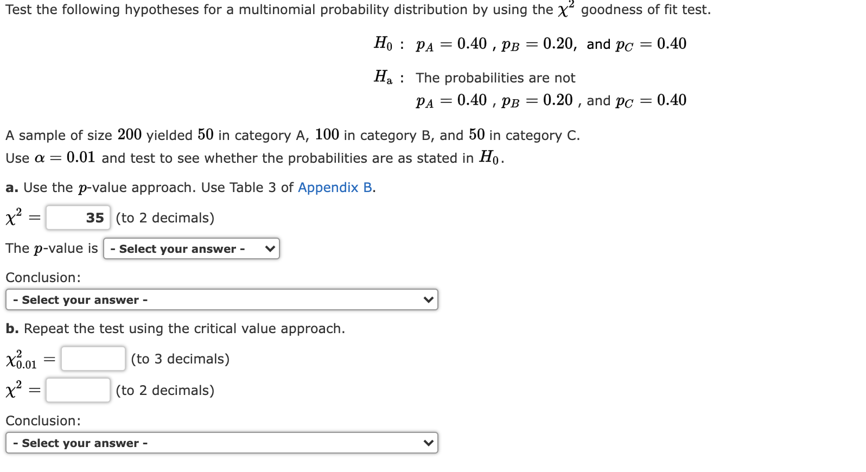Click the arrow on part a Conclusion selector
Screen dimensions: 866x472
coord(428,299)
